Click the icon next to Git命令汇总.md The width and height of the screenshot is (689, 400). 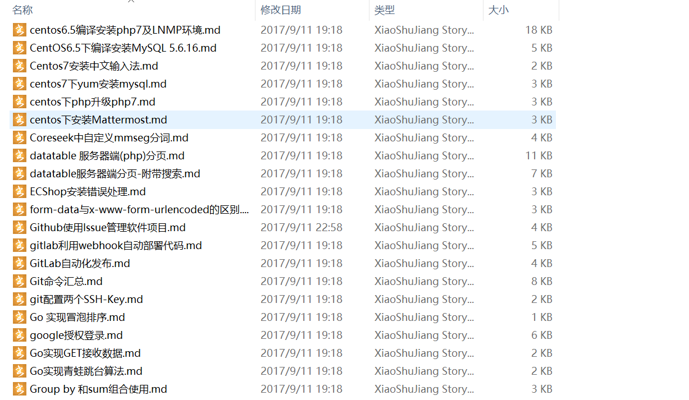(20, 281)
